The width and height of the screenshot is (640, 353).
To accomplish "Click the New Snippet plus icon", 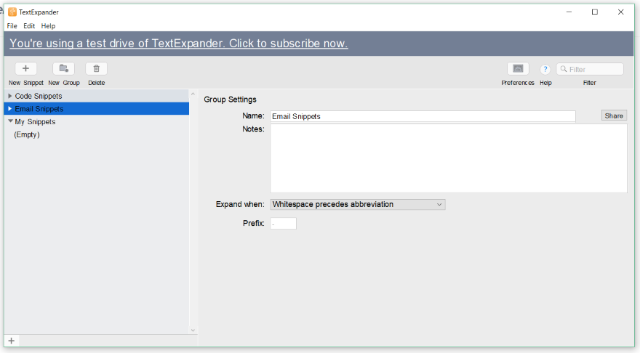I will (25, 68).
